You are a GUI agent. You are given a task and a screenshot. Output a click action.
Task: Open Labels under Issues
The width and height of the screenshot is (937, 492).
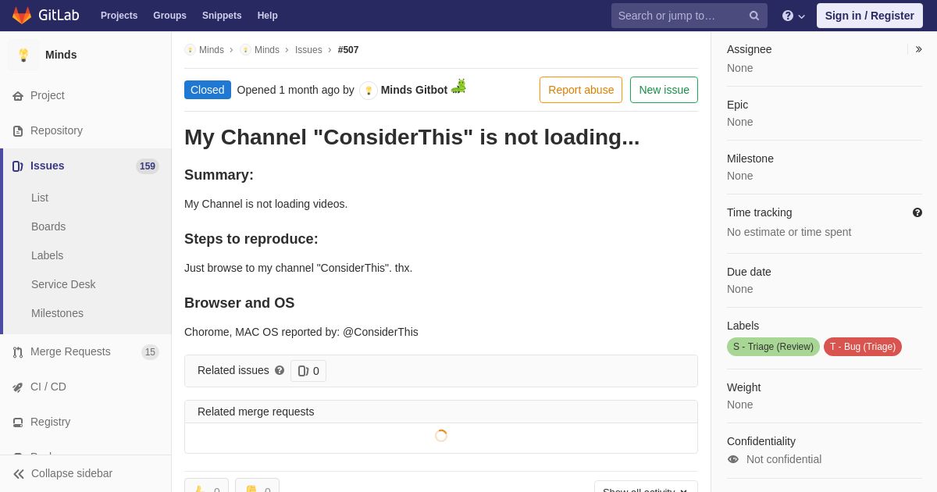pyautogui.click(x=47, y=255)
